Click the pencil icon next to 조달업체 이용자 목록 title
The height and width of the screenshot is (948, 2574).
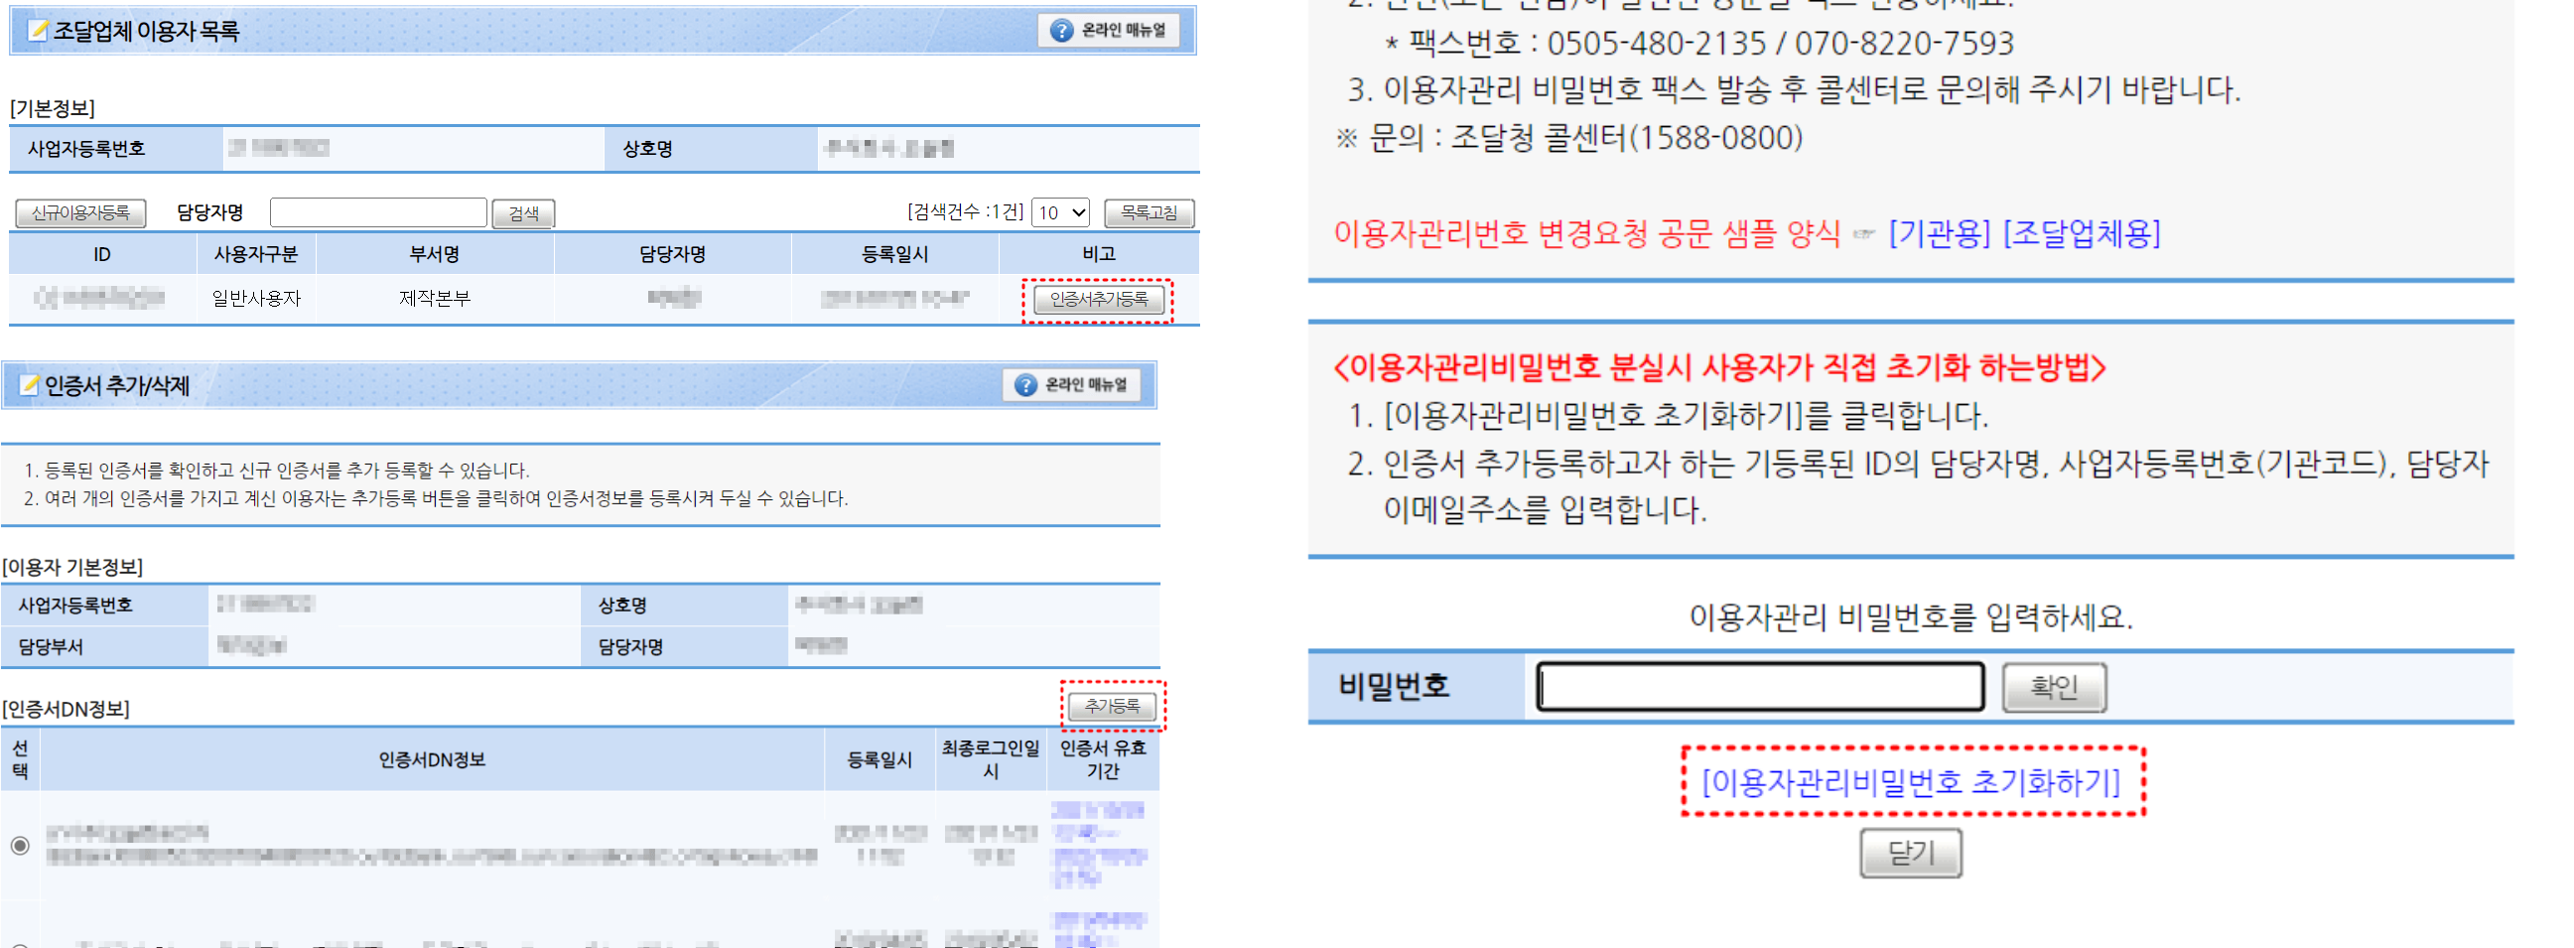(x=40, y=28)
